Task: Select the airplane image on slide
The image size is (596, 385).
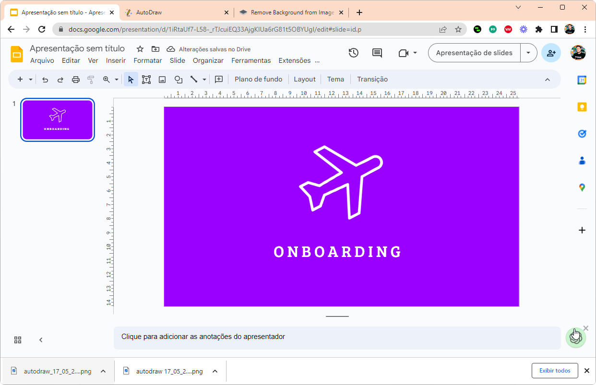Action: tap(341, 182)
